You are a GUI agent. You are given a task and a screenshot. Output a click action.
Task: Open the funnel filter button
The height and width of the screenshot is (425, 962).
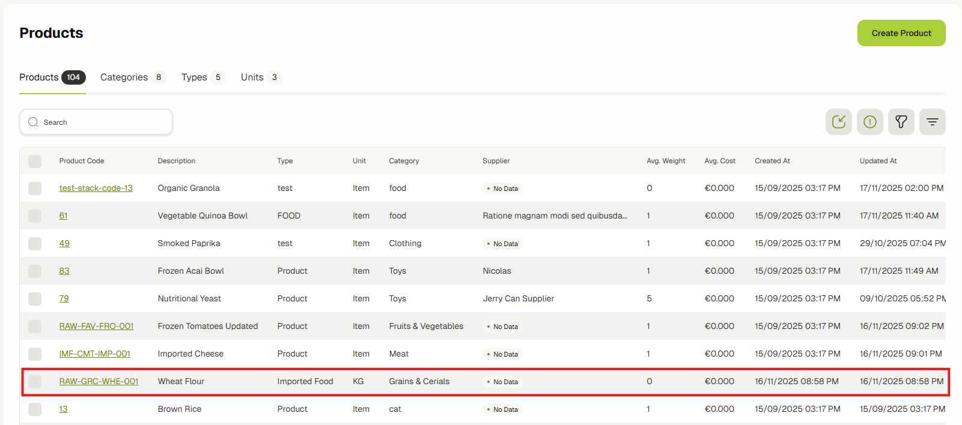click(x=901, y=122)
